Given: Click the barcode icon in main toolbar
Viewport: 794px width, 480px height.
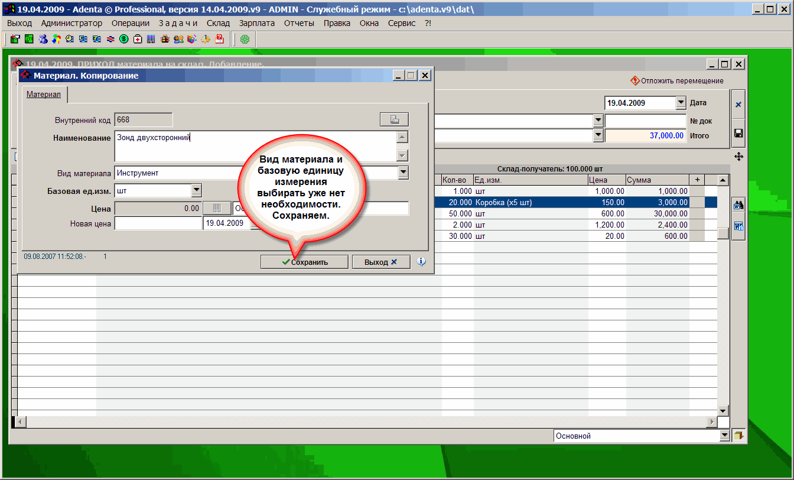Looking at the screenshot, I should click(x=151, y=40).
